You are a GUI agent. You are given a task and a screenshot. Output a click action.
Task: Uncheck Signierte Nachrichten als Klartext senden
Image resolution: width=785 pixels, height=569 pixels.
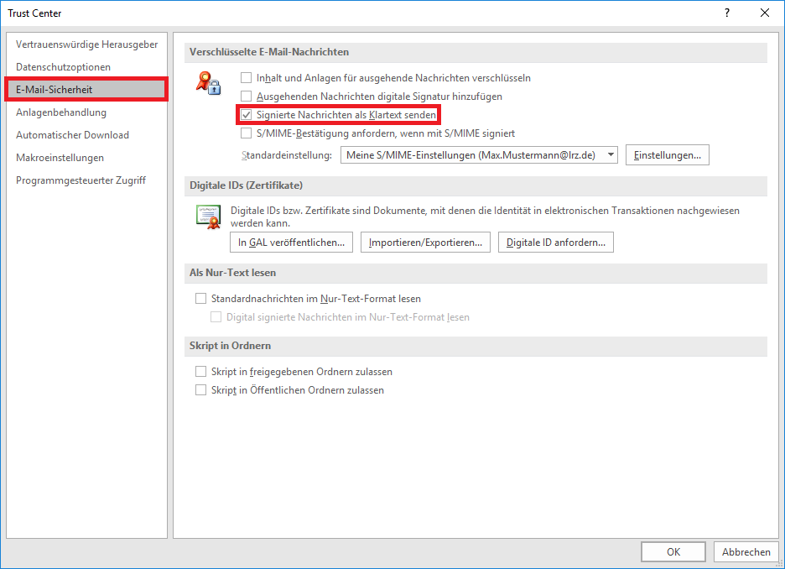pos(247,115)
